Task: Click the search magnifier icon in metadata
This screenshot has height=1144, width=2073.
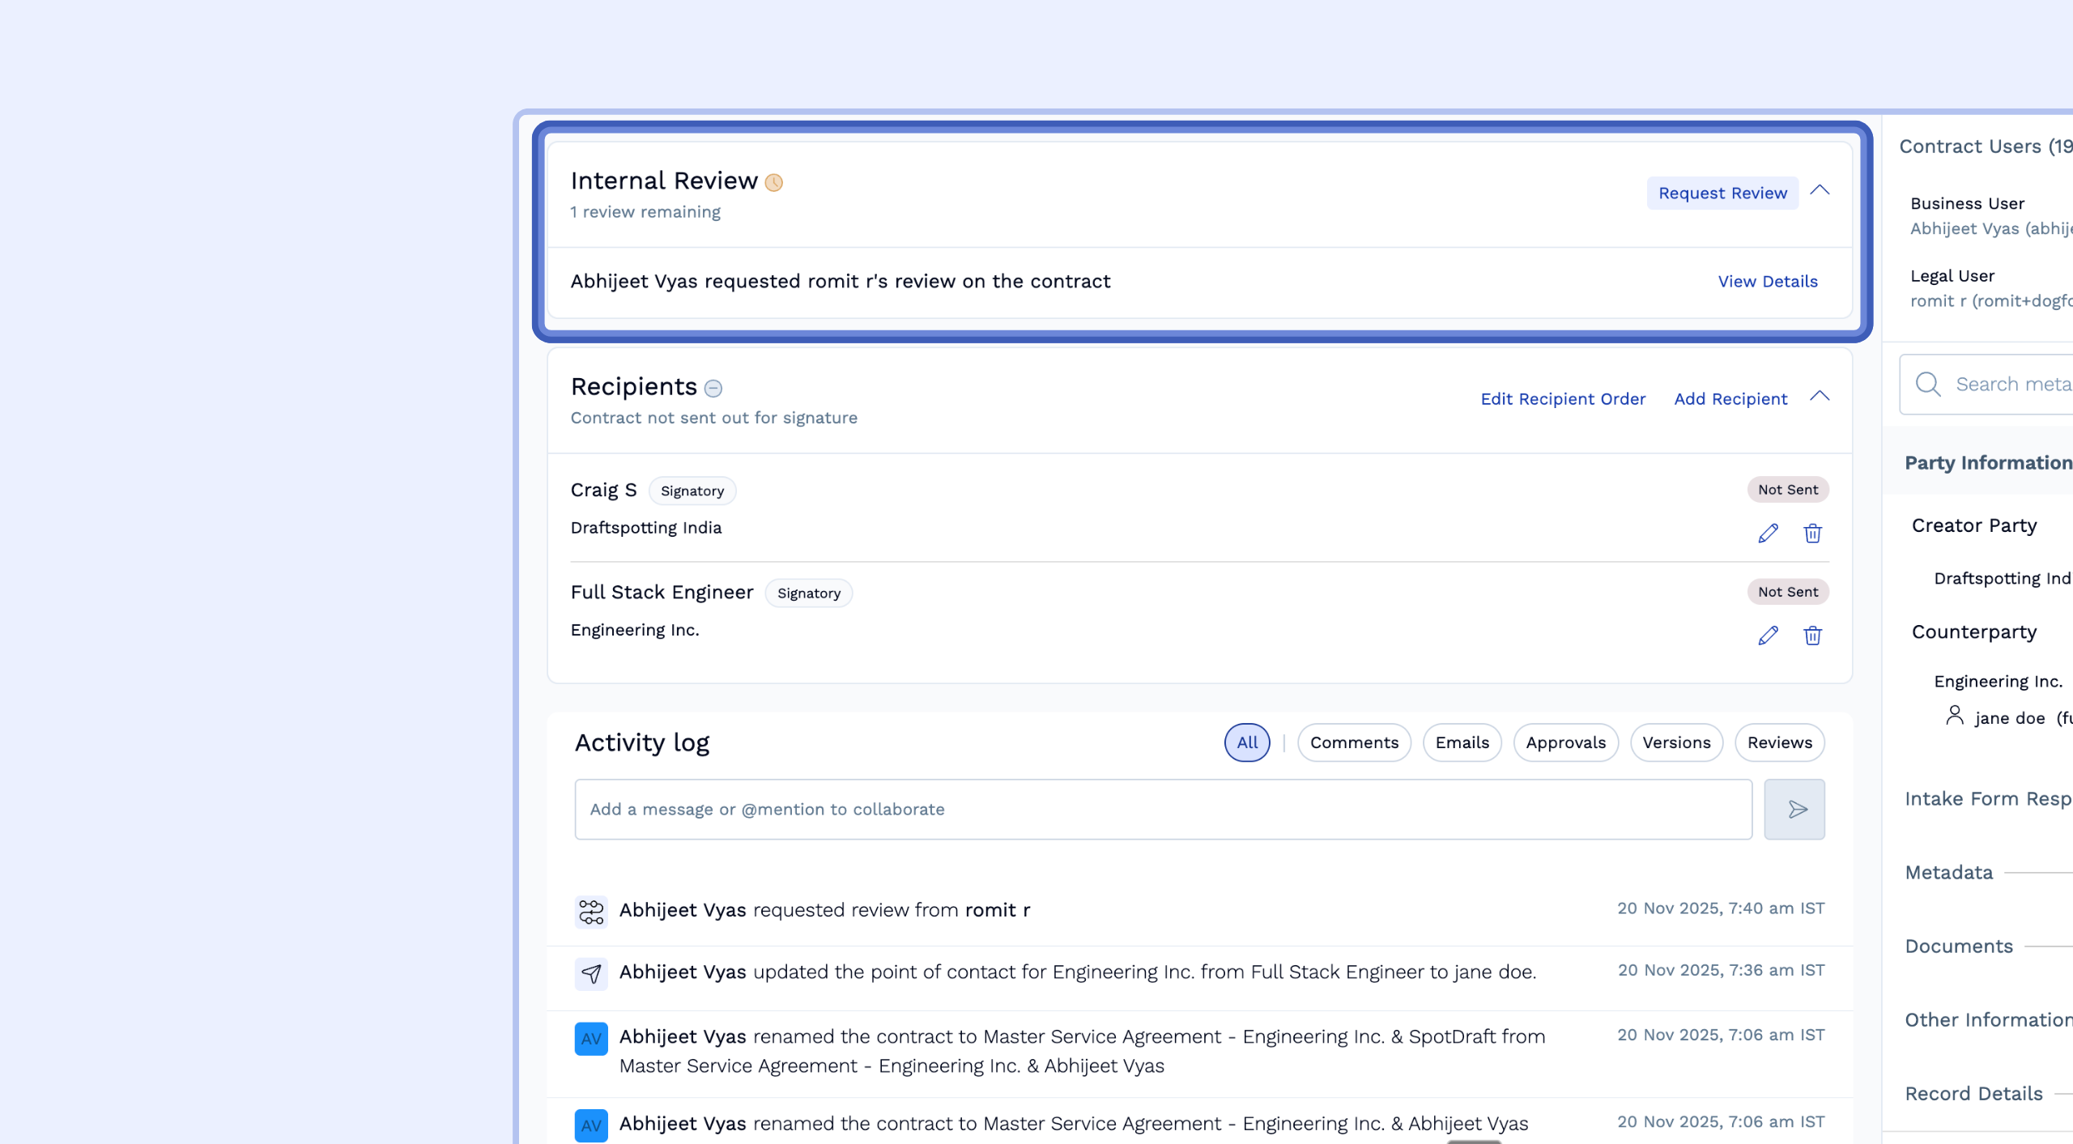Action: 1928,384
